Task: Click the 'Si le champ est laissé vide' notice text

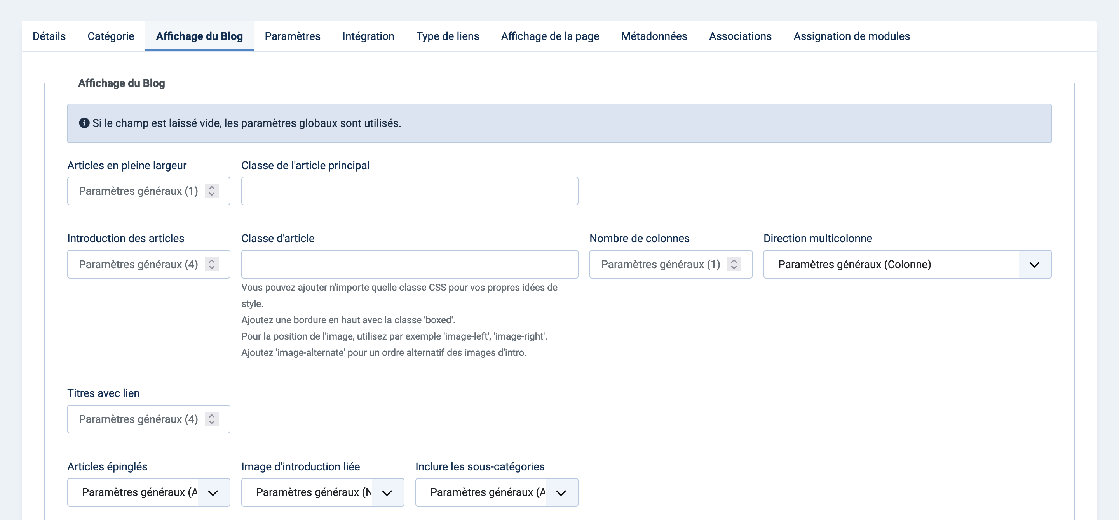Action: (x=247, y=123)
